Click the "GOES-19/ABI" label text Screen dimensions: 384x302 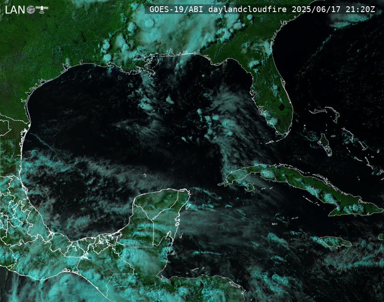point(176,9)
